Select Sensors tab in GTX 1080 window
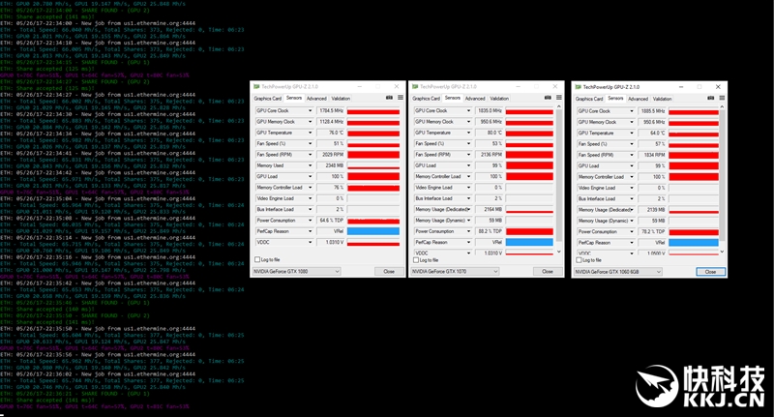 pyautogui.click(x=294, y=98)
